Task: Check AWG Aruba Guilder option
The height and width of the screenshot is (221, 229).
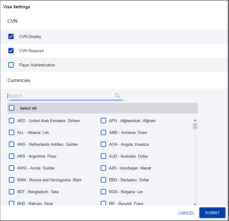Action: tap(12, 168)
